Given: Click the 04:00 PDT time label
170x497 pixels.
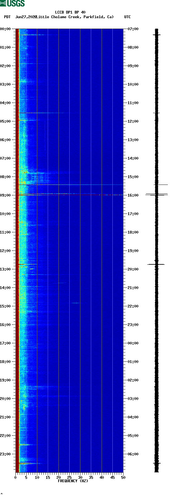Looking at the screenshot, I should click(x=6, y=103).
